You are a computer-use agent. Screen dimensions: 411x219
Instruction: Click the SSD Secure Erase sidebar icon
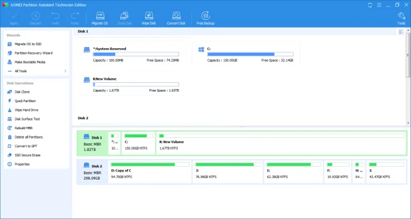click(x=10, y=155)
